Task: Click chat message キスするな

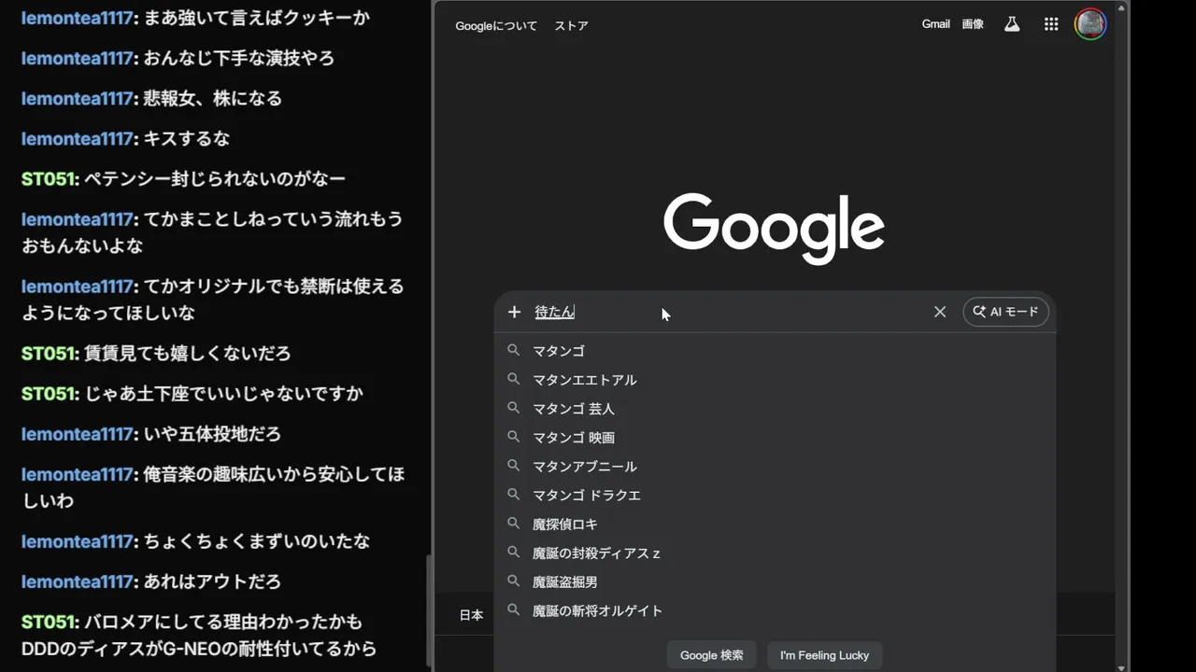Action: click(x=125, y=138)
